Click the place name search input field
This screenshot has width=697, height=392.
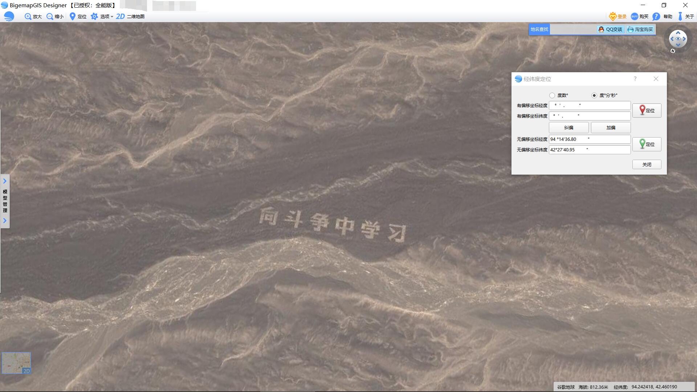tap(573, 29)
